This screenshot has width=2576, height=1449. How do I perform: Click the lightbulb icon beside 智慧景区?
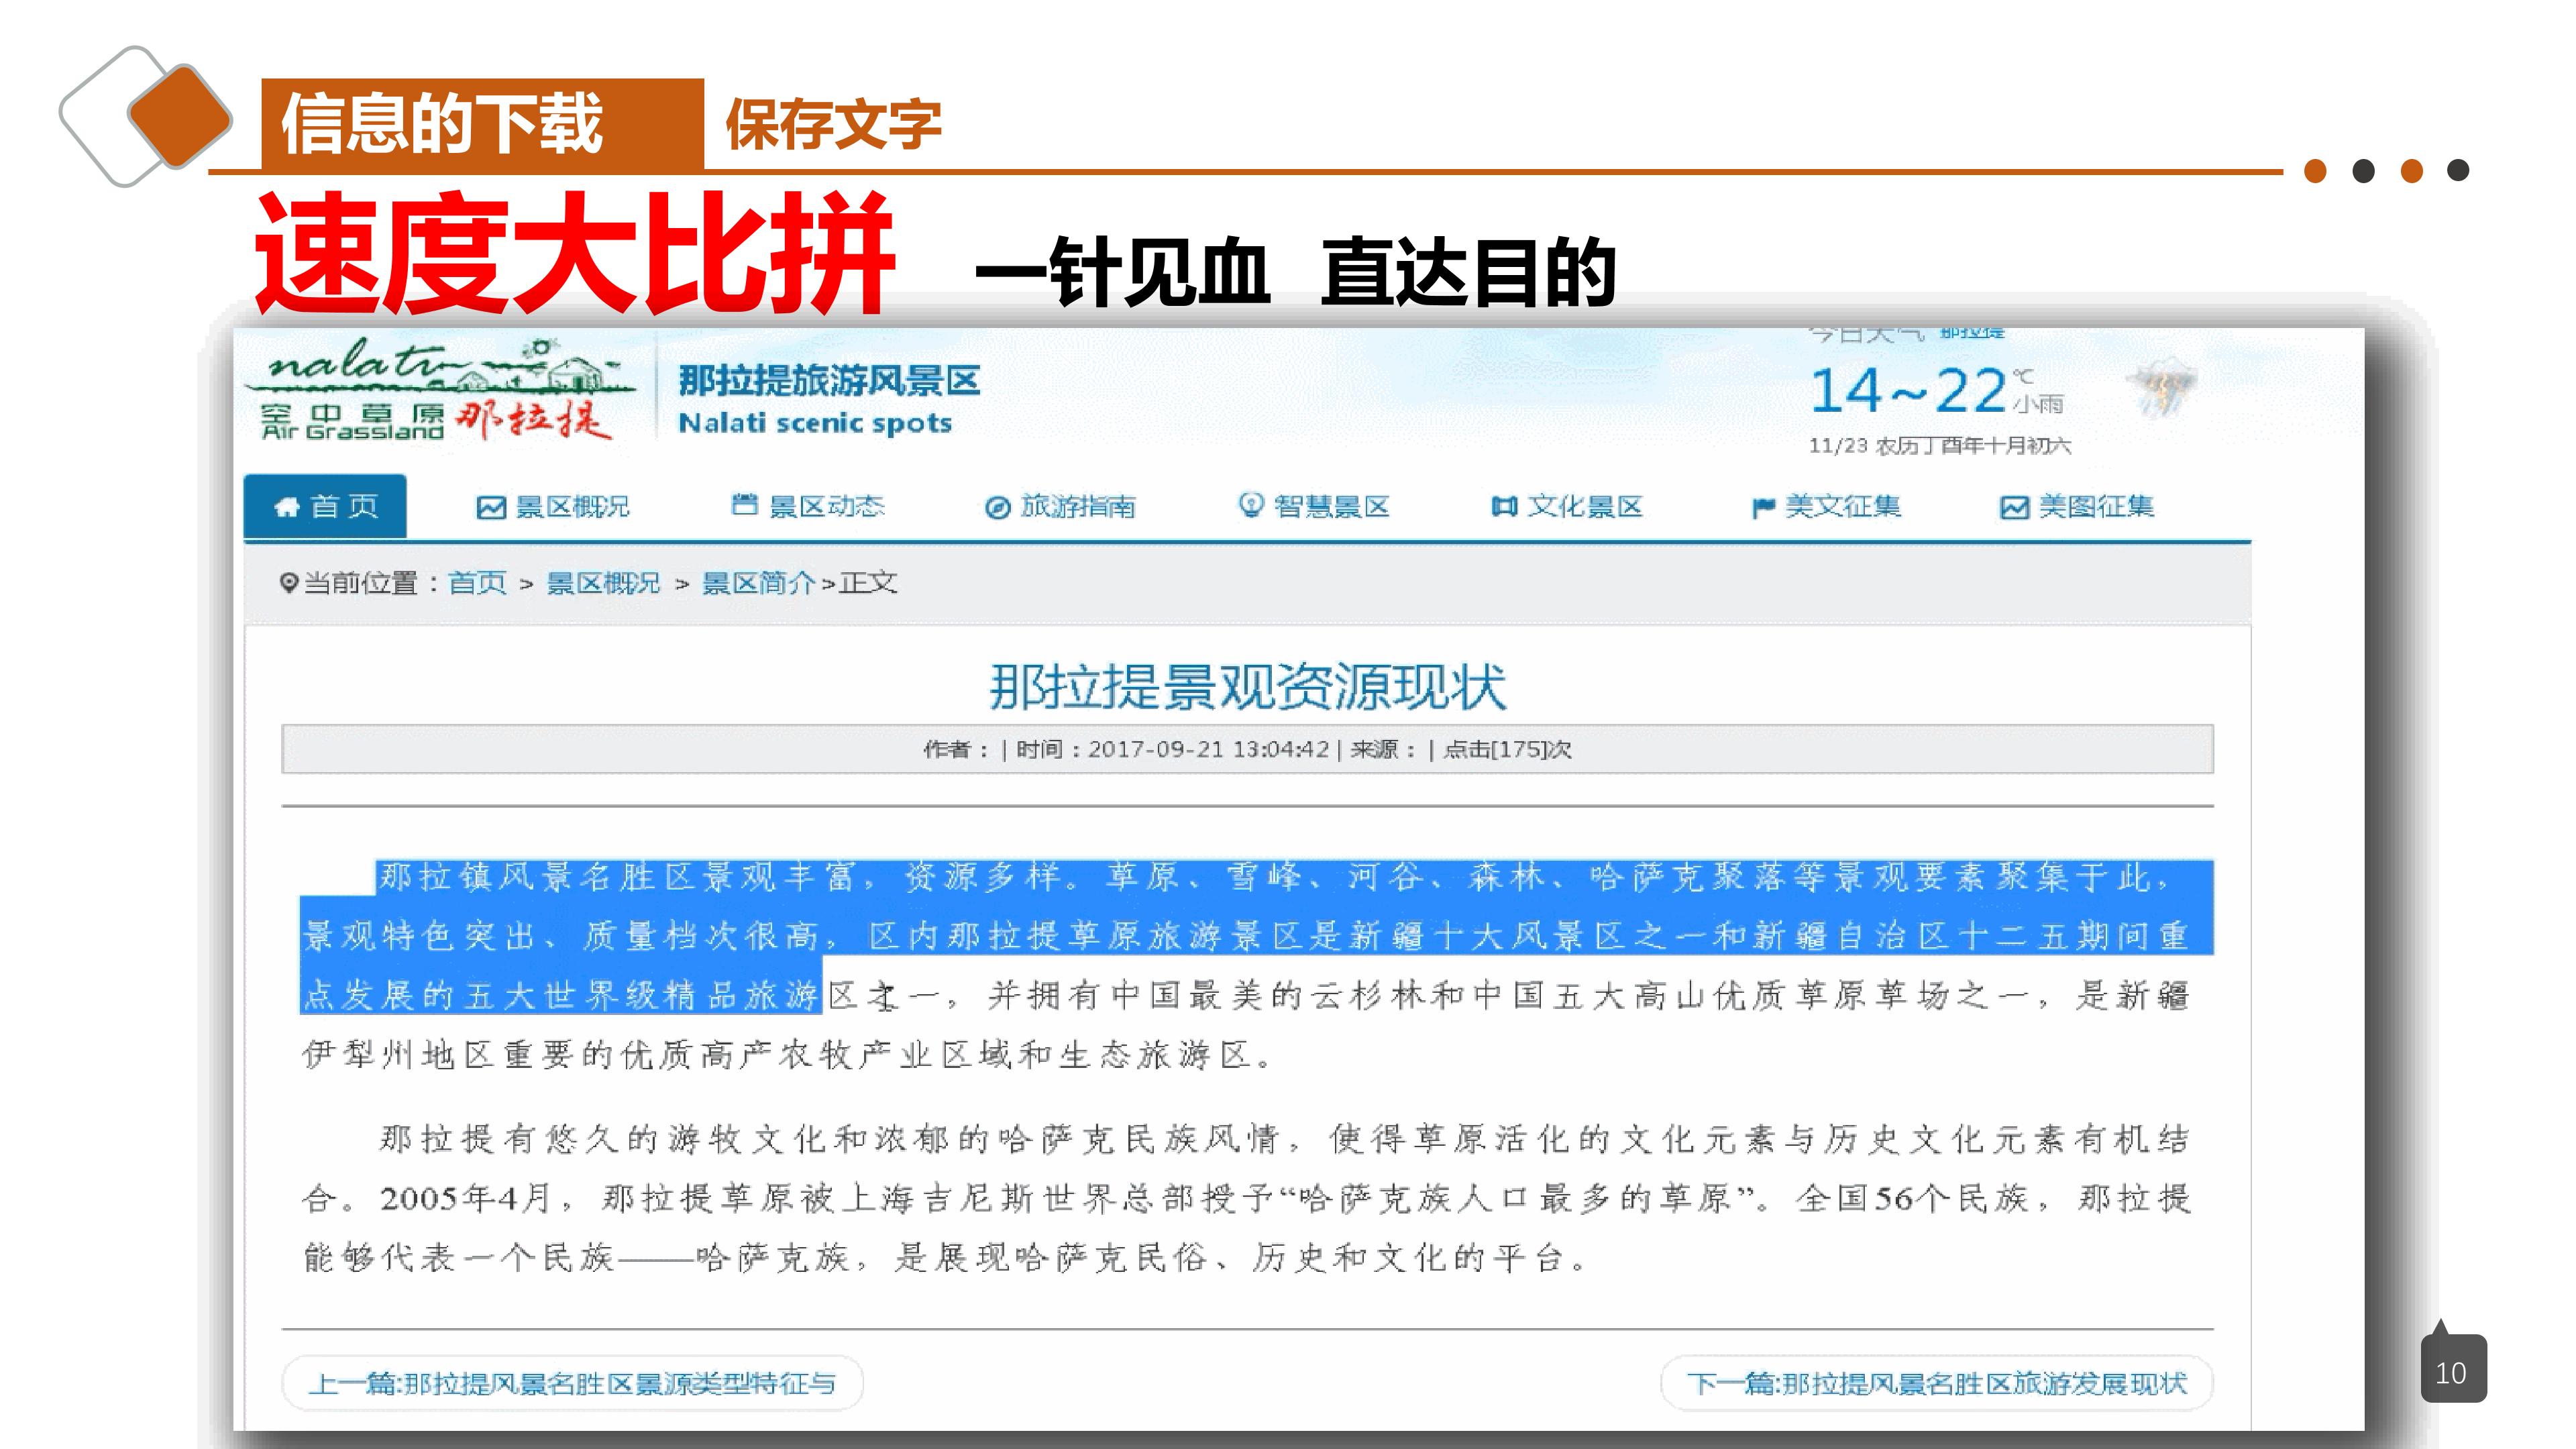[1250, 505]
